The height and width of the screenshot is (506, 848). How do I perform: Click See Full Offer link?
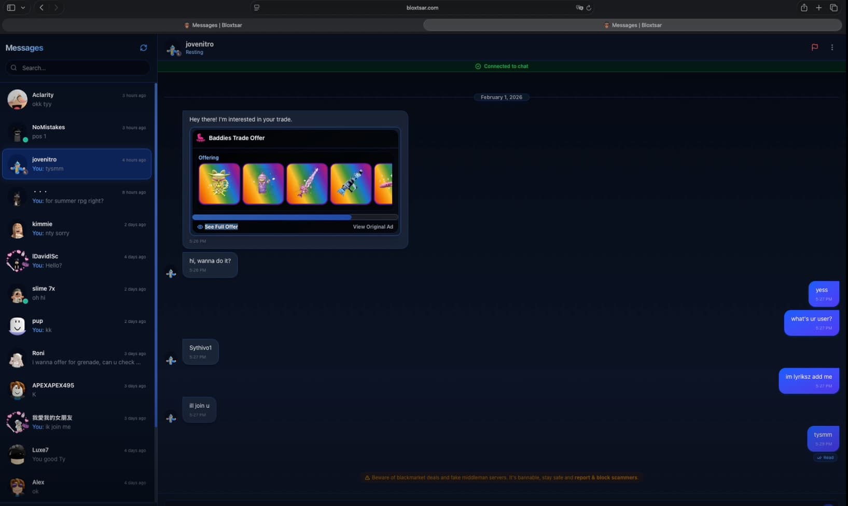pos(221,227)
